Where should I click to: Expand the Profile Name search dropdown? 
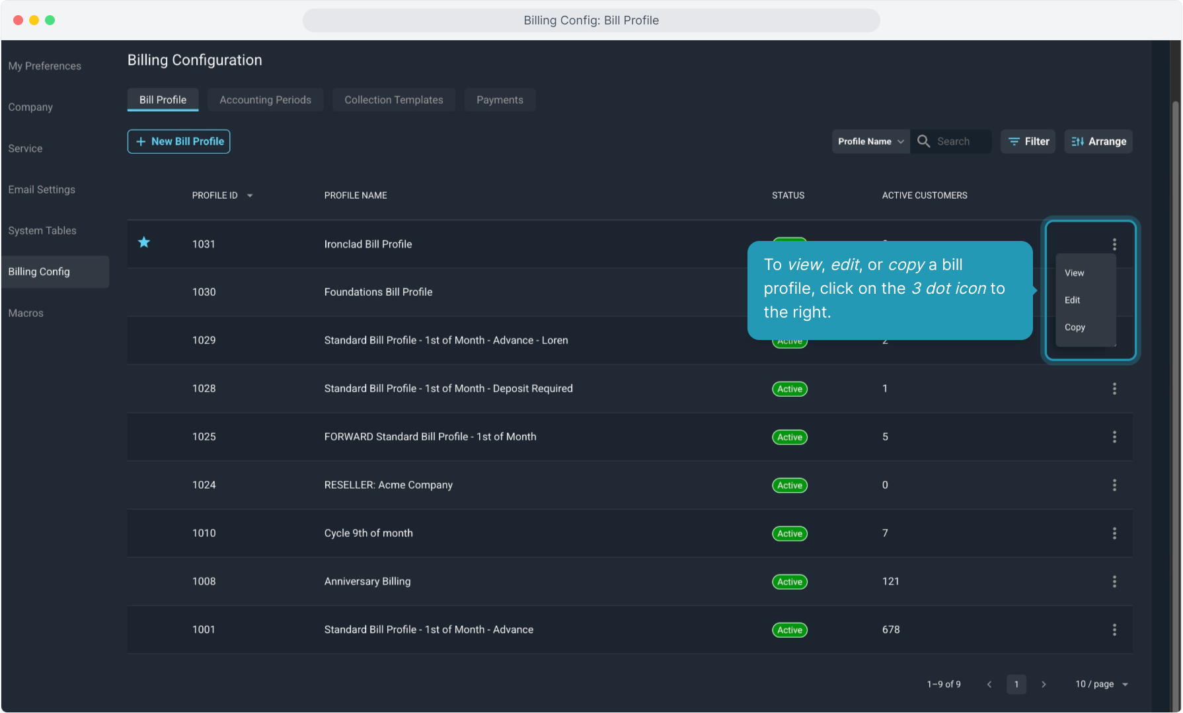point(870,141)
